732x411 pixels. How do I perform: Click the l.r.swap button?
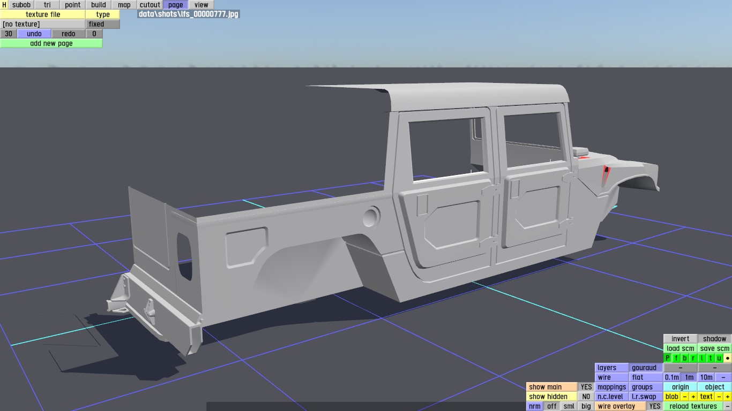[x=646, y=397]
